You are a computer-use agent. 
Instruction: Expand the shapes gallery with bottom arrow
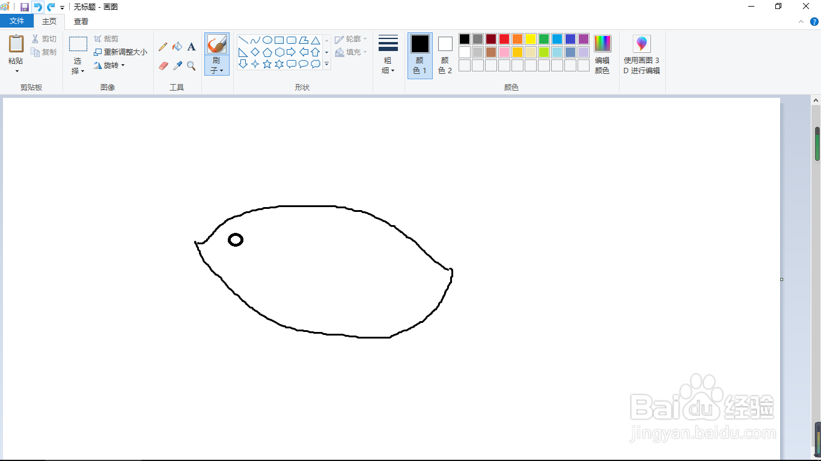[x=327, y=64]
